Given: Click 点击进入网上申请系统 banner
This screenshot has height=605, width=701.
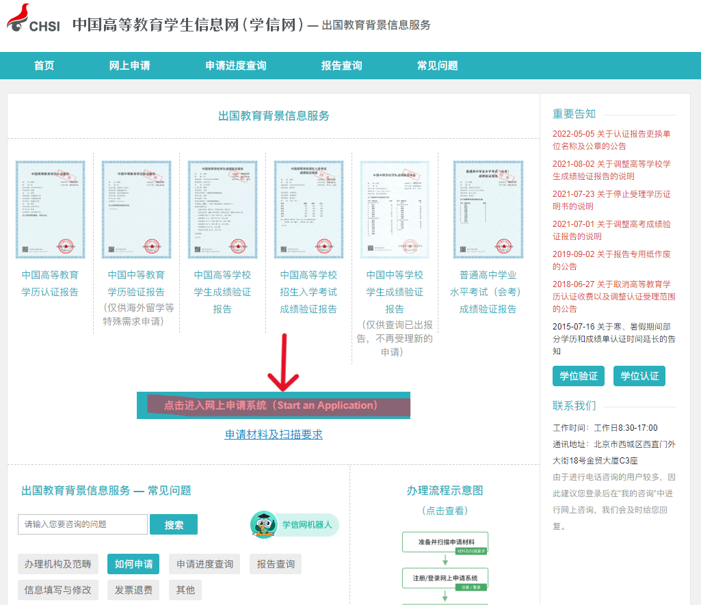Looking at the screenshot, I should pos(274,405).
